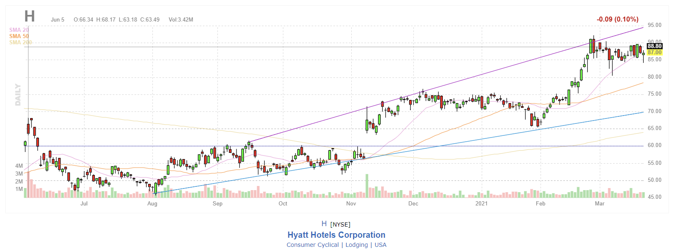Click the [NYSE] exchange label
The image size is (676, 251).
click(x=340, y=224)
